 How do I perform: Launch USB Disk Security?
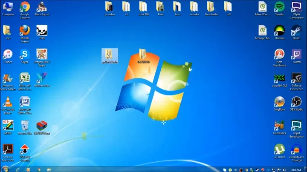tap(25, 153)
